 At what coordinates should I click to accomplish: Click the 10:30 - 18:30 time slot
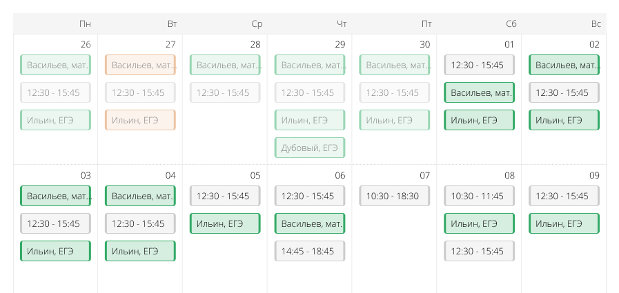[394, 196]
